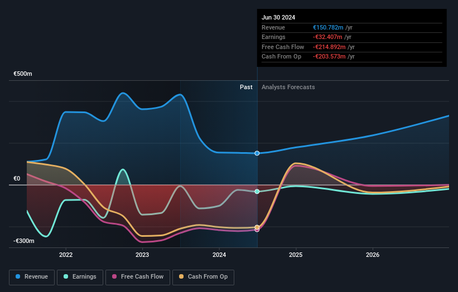
Task: Toggle the Free Cash Flow legend button
Action: [138, 277]
